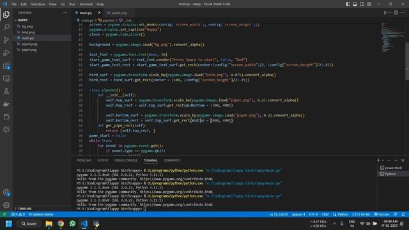Viewport: 409px width, 230px height.
Task: Open bird.png in Explorer
Action: click(x=28, y=32)
